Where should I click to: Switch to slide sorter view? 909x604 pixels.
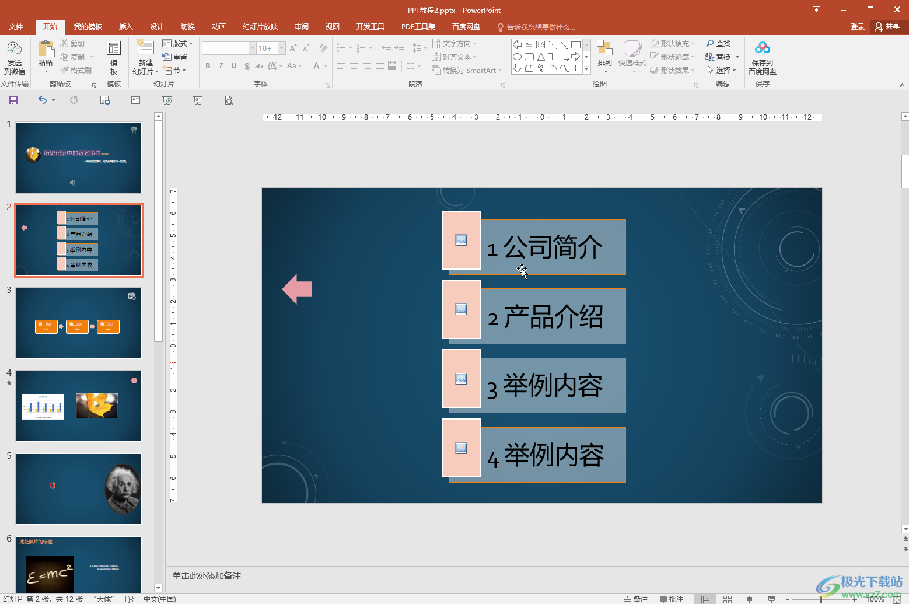click(728, 599)
